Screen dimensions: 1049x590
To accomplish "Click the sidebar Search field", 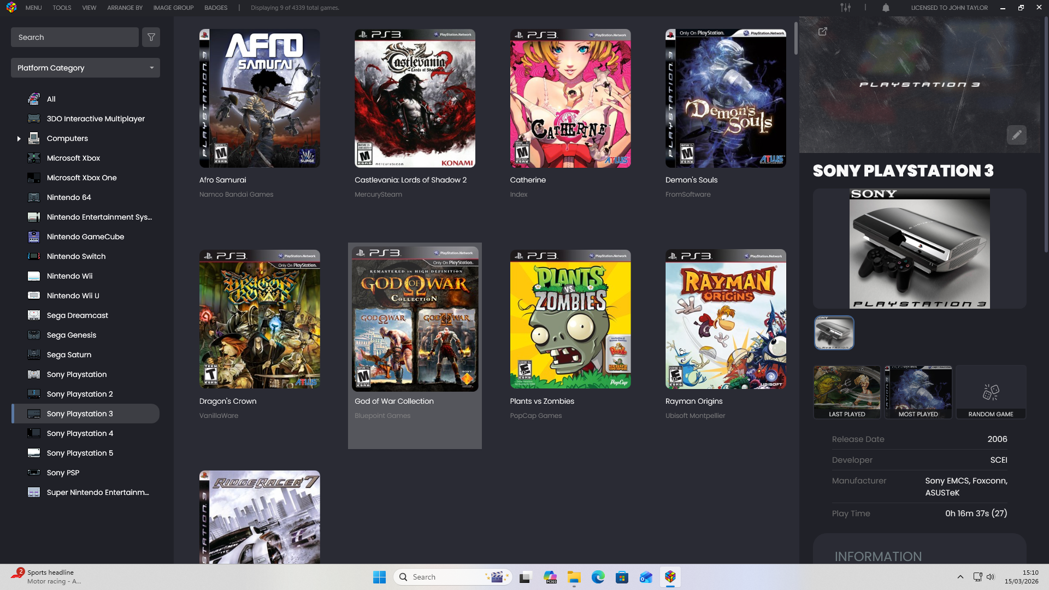I will coord(74,37).
